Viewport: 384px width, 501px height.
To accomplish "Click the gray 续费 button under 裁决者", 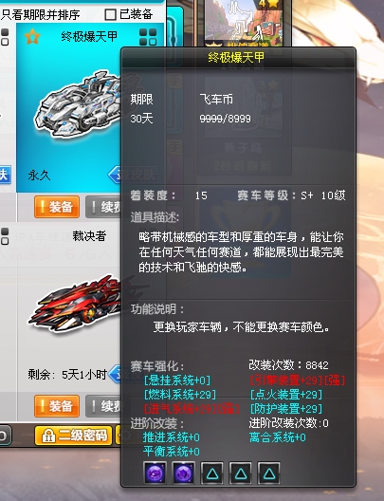I will click(103, 406).
